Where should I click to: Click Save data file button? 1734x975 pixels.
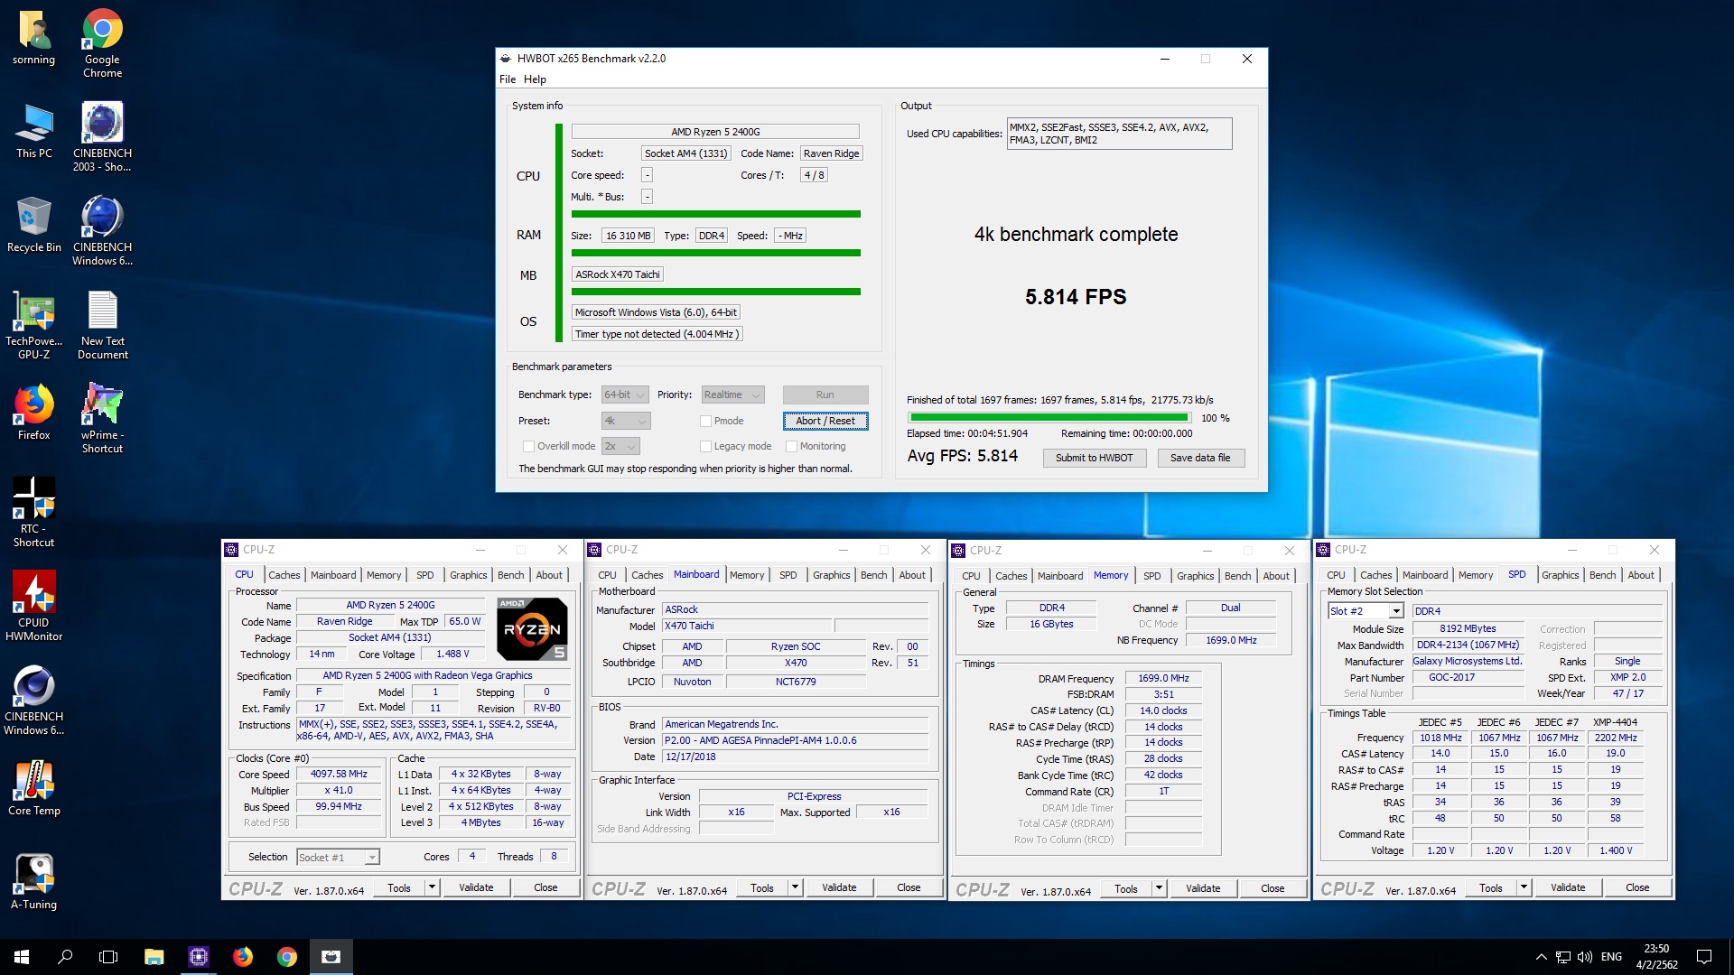click(1199, 458)
